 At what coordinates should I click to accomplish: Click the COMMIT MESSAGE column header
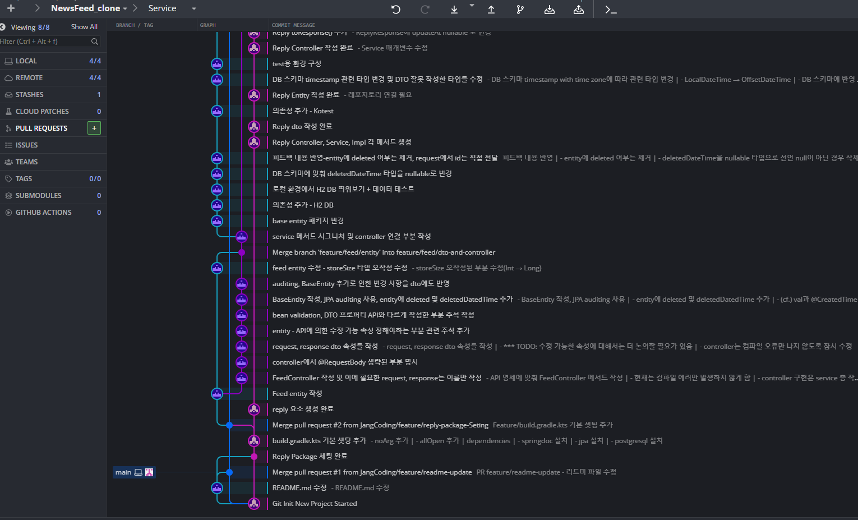pos(293,25)
